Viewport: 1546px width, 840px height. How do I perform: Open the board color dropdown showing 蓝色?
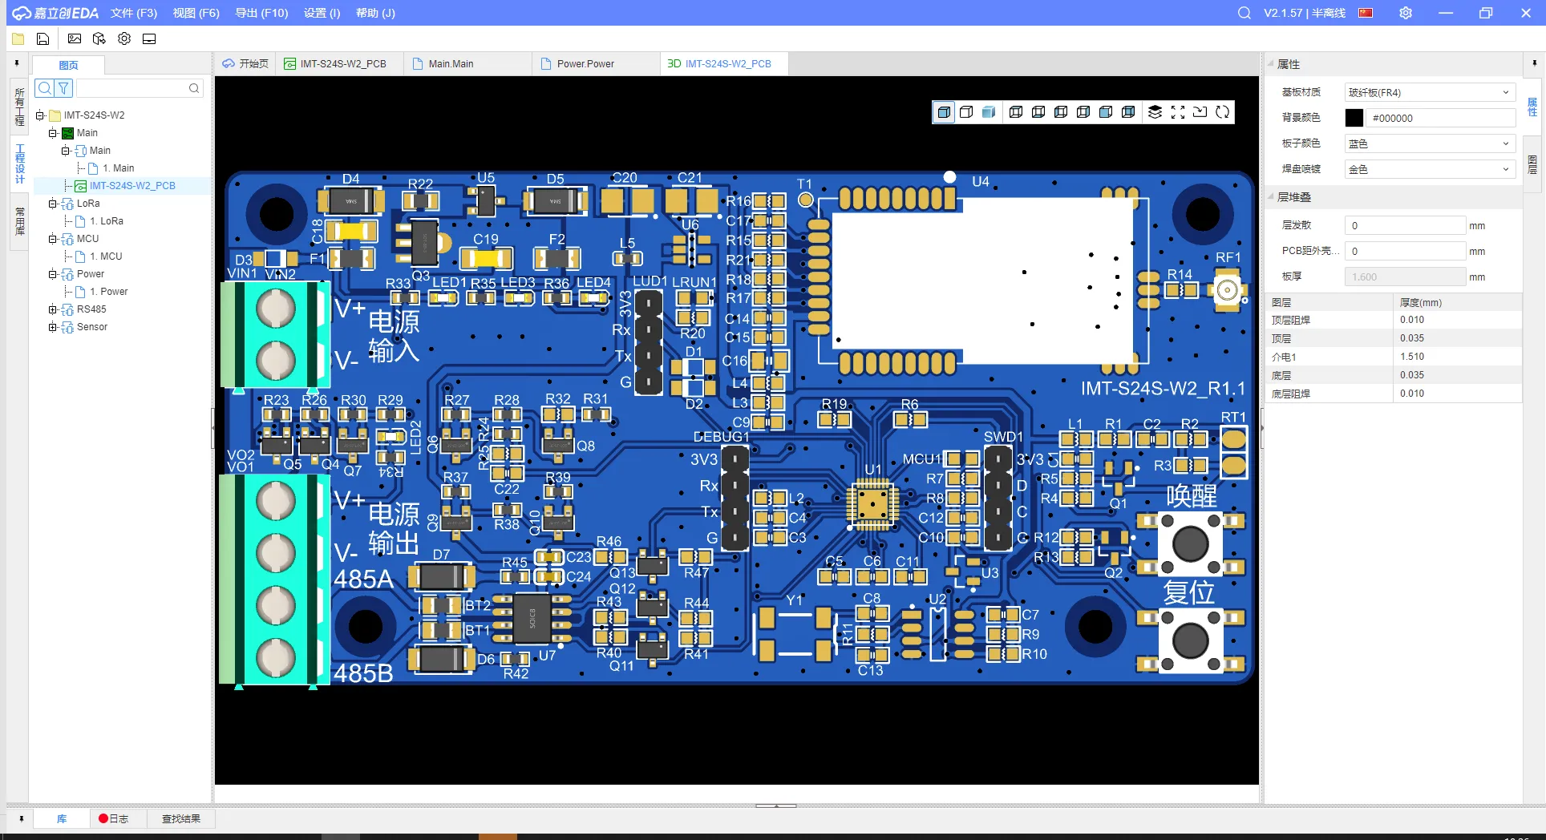pyautogui.click(x=1429, y=143)
